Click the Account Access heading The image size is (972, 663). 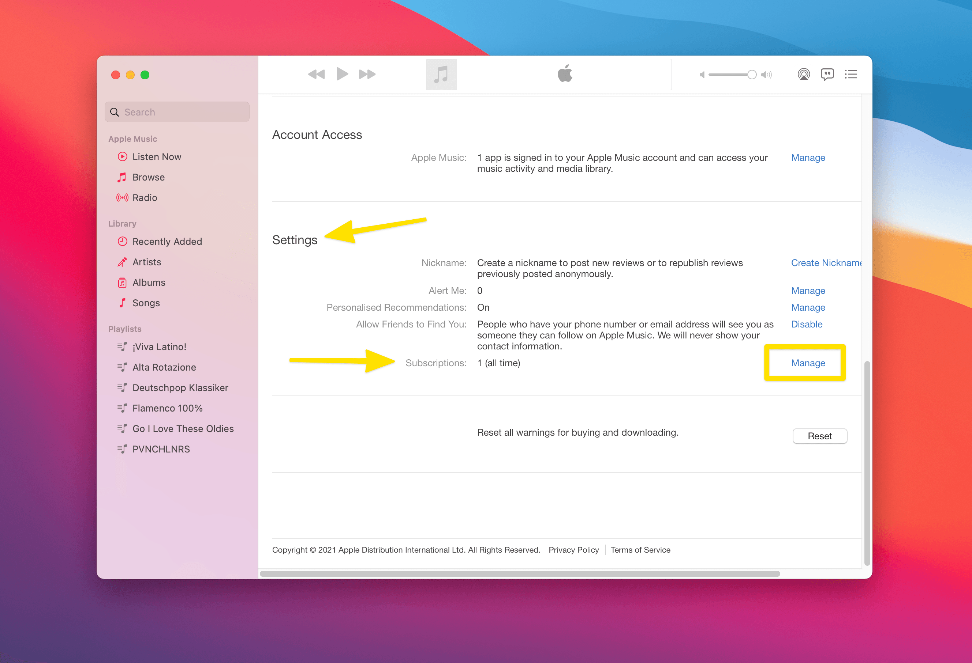point(317,135)
